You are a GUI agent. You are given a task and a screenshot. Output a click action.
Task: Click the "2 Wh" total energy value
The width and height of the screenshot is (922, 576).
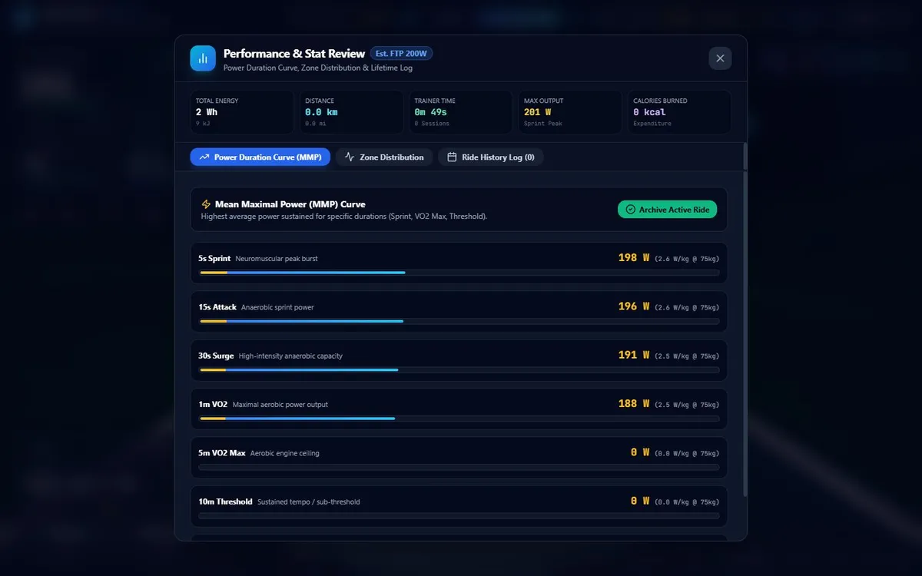tap(207, 112)
